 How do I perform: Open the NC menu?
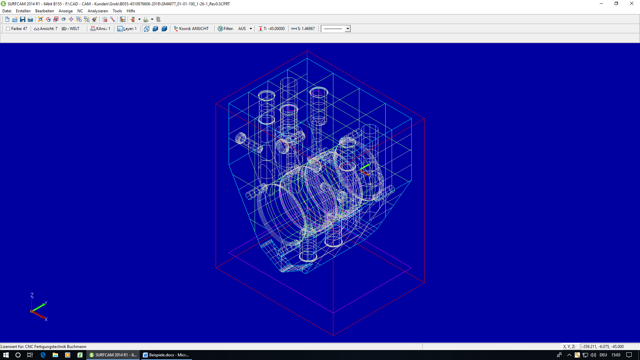pyautogui.click(x=80, y=11)
